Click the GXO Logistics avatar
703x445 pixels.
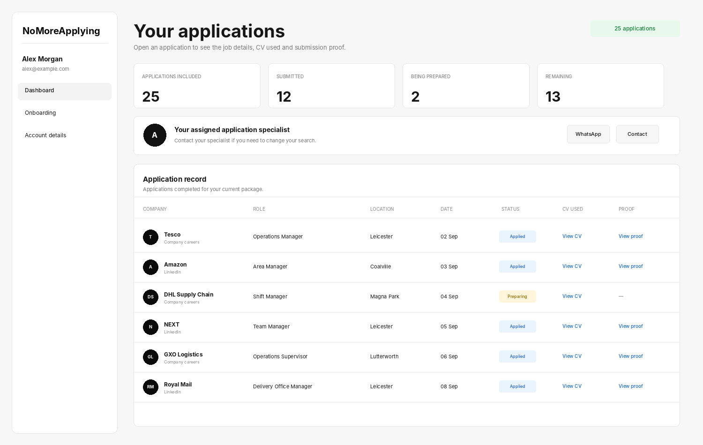pos(150,357)
